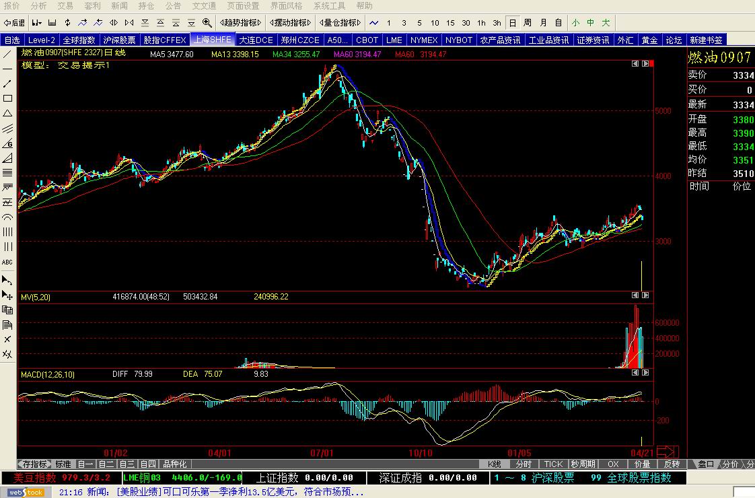Select the triangle drawing tool
This screenshot has width=755, height=498.
7,113
